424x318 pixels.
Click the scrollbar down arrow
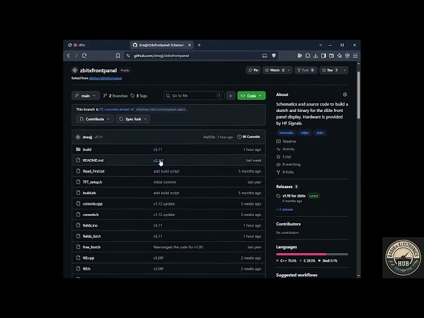tap(358, 276)
